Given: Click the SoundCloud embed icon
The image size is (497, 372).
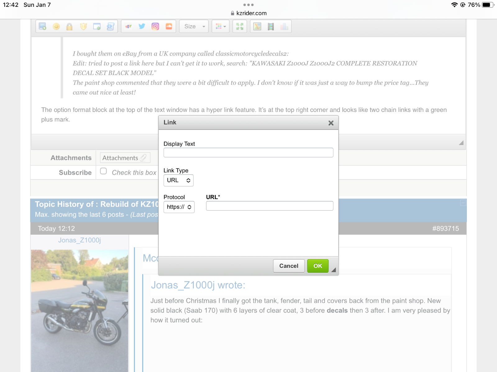Looking at the screenshot, I should click(x=169, y=27).
